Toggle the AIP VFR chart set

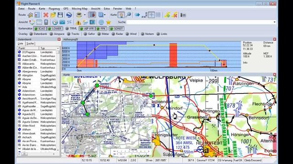87,29
